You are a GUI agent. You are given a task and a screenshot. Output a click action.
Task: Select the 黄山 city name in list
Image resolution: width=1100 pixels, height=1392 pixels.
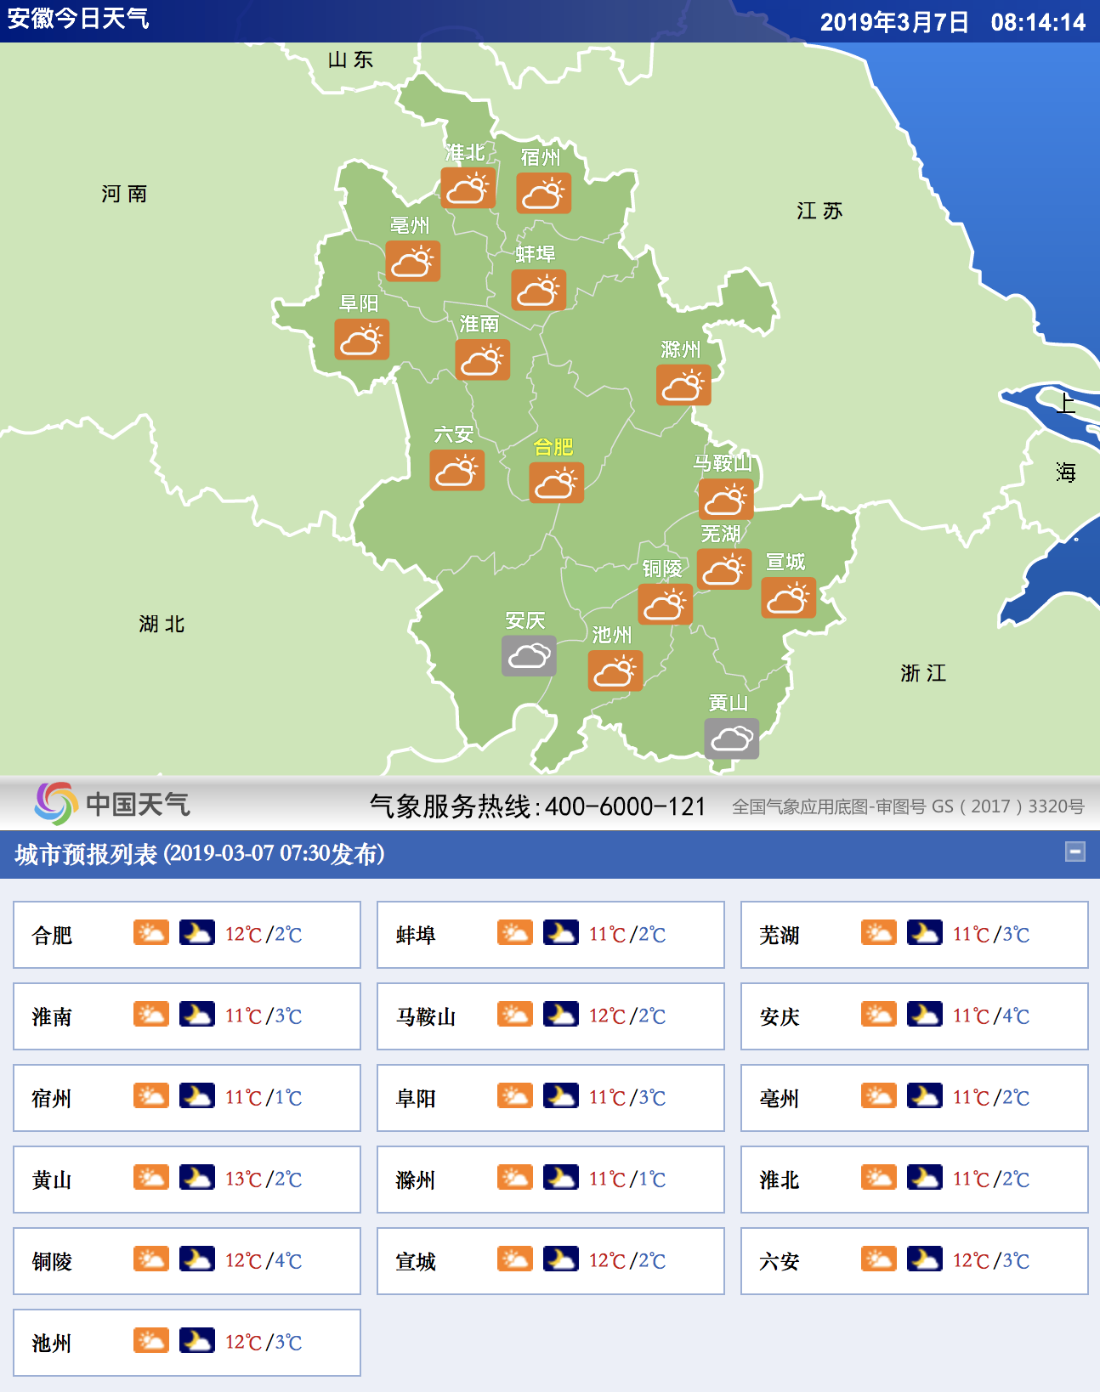pos(52,1180)
